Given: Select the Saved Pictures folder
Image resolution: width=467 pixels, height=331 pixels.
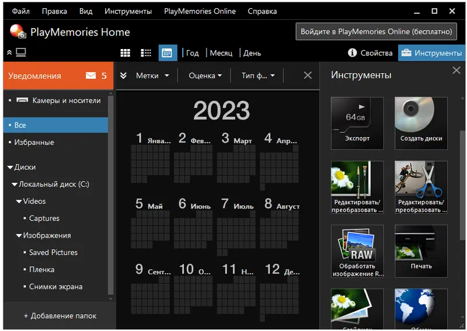Looking at the screenshot, I should pyautogui.click(x=53, y=253).
